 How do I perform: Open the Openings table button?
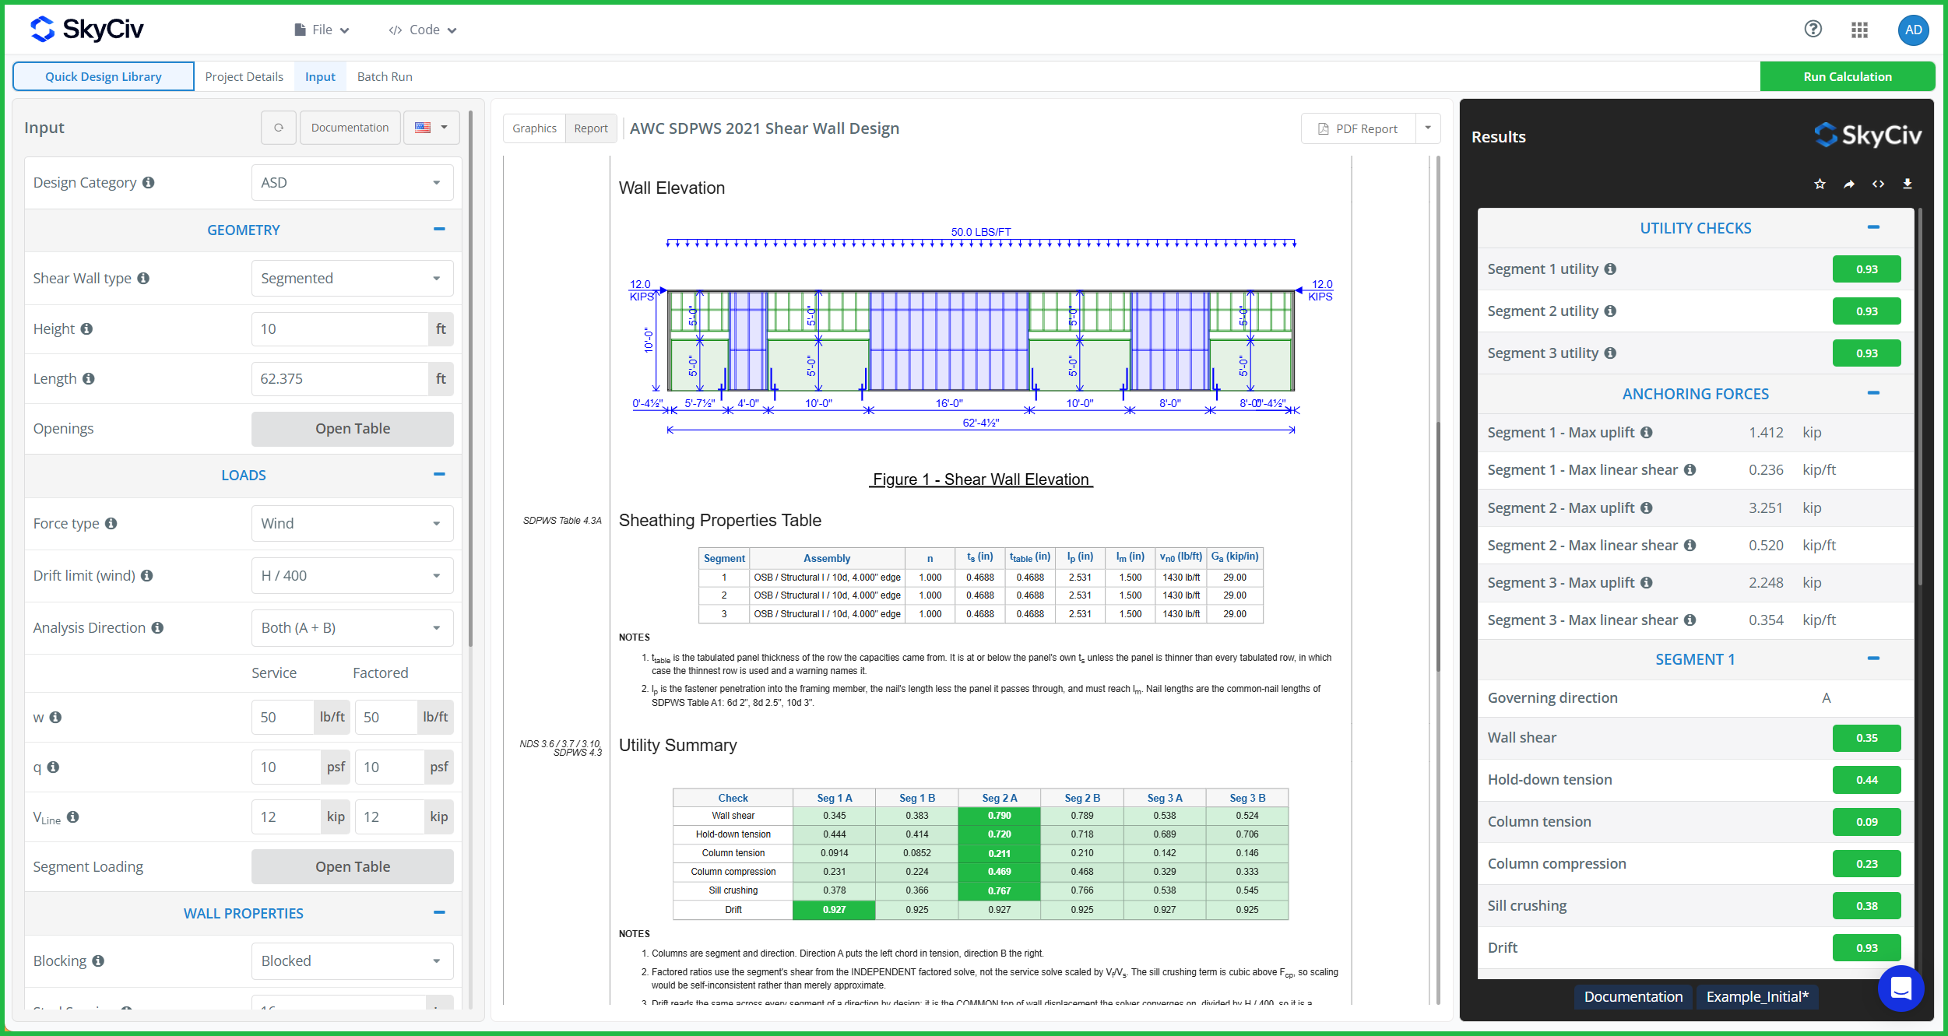click(353, 429)
